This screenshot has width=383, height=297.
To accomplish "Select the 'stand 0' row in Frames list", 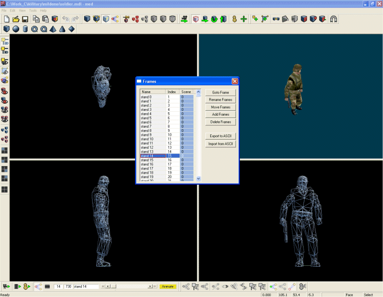I will click(167, 97).
